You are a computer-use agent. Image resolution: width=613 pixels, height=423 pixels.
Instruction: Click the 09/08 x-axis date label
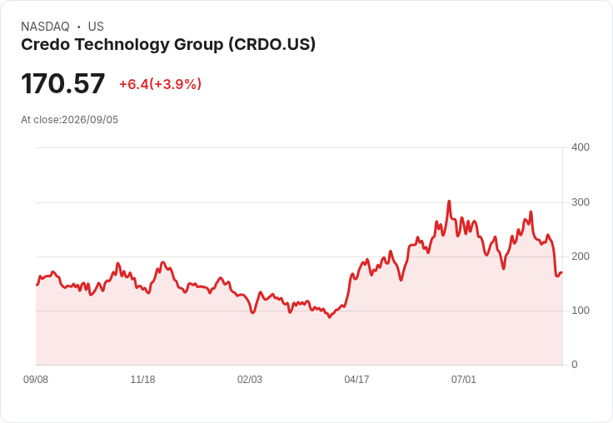[x=36, y=380]
